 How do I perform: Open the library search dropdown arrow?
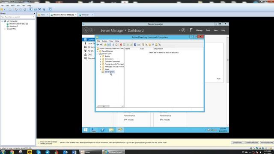[33, 17]
